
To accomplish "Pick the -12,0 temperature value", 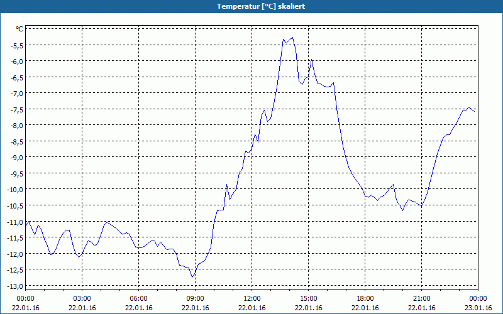I will click(15, 254).
